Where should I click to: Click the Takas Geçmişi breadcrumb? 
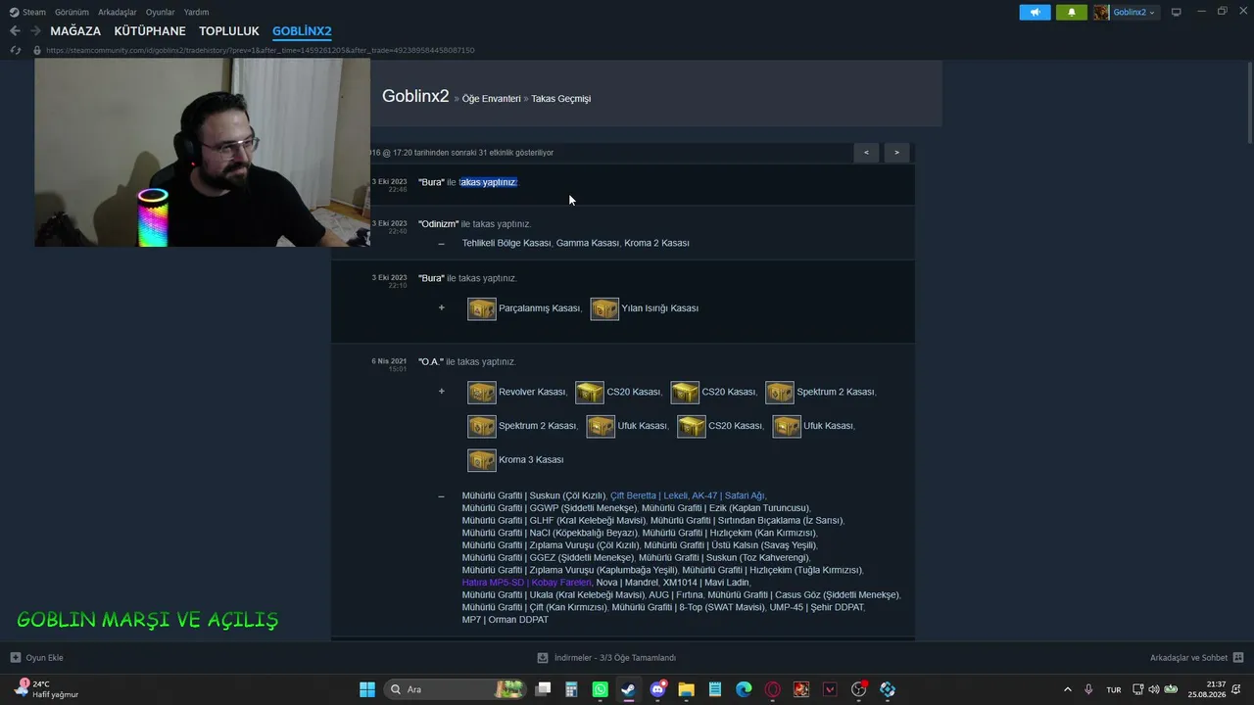click(x=561, y=99)
